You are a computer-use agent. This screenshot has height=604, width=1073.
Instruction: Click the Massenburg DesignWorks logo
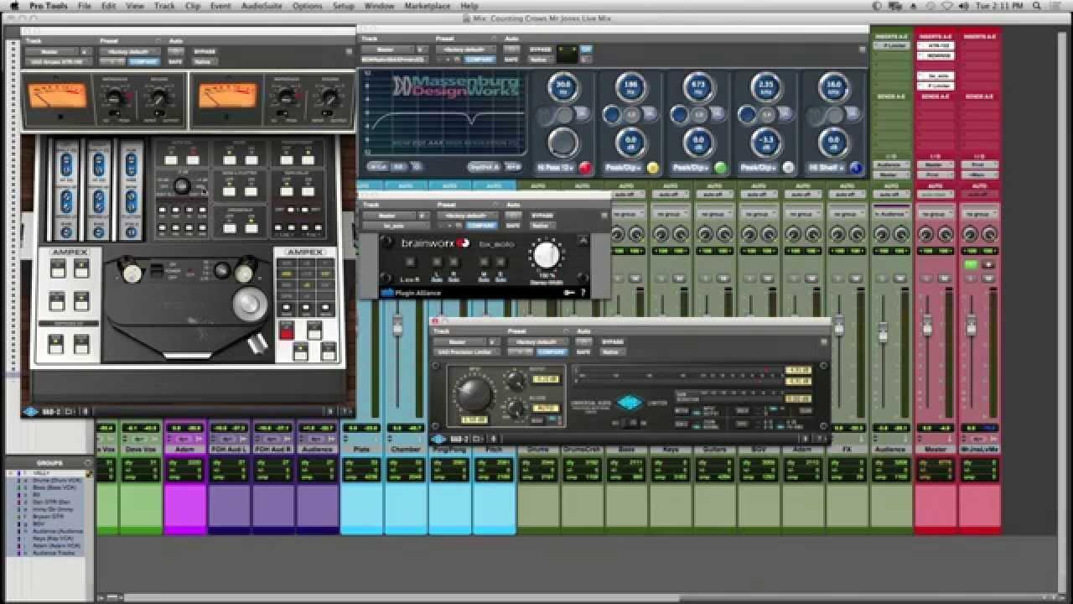458,88
